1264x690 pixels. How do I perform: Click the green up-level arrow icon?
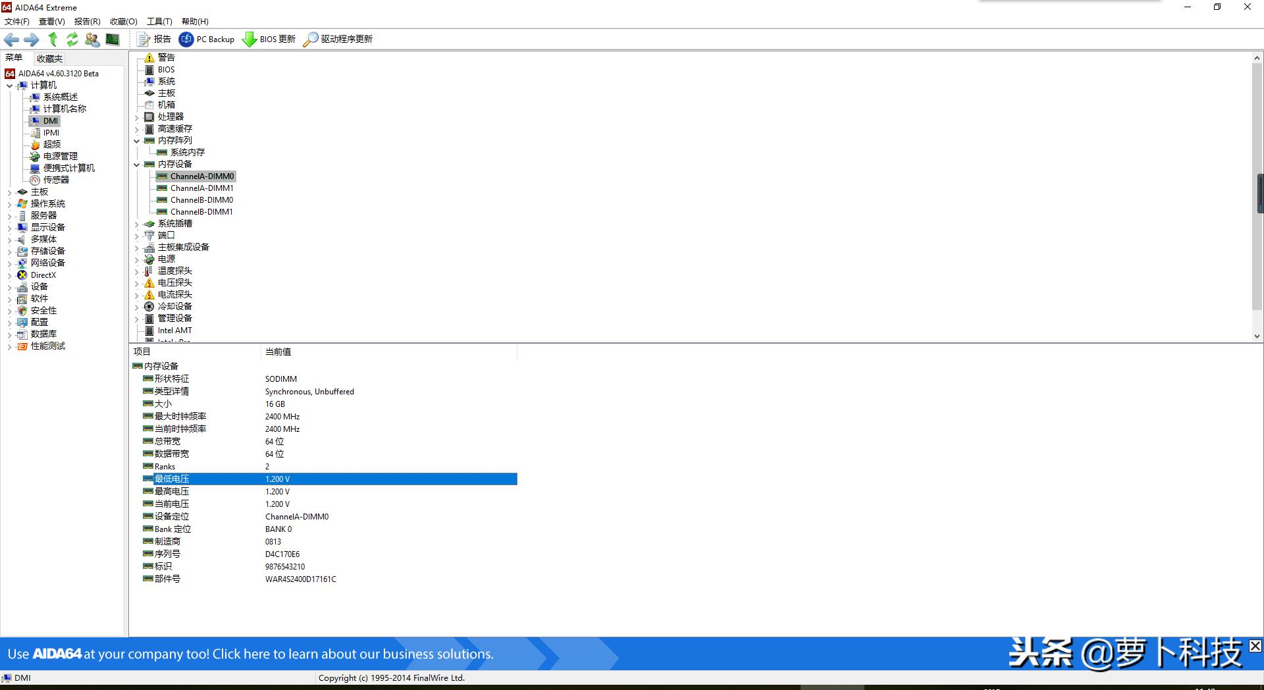(x=53, y=40)
